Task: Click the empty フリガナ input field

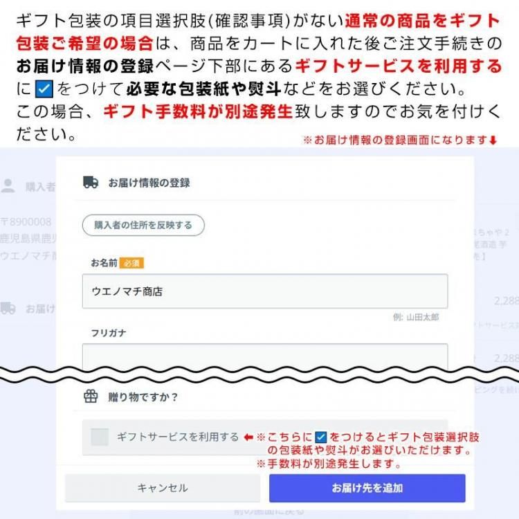Action: pos(265,356)
